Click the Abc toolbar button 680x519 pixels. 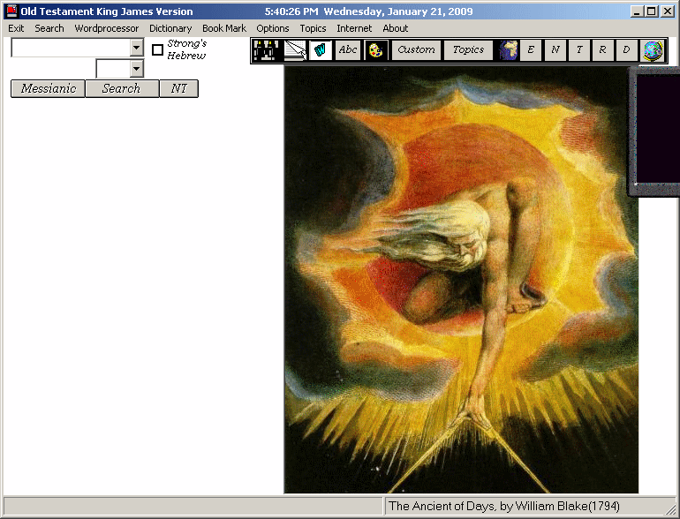[x=348, y=50]
